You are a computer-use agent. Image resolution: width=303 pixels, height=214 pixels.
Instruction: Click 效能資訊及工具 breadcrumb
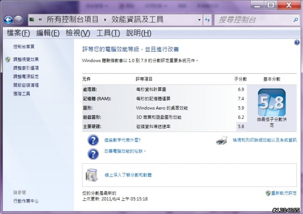coord(137,19)
